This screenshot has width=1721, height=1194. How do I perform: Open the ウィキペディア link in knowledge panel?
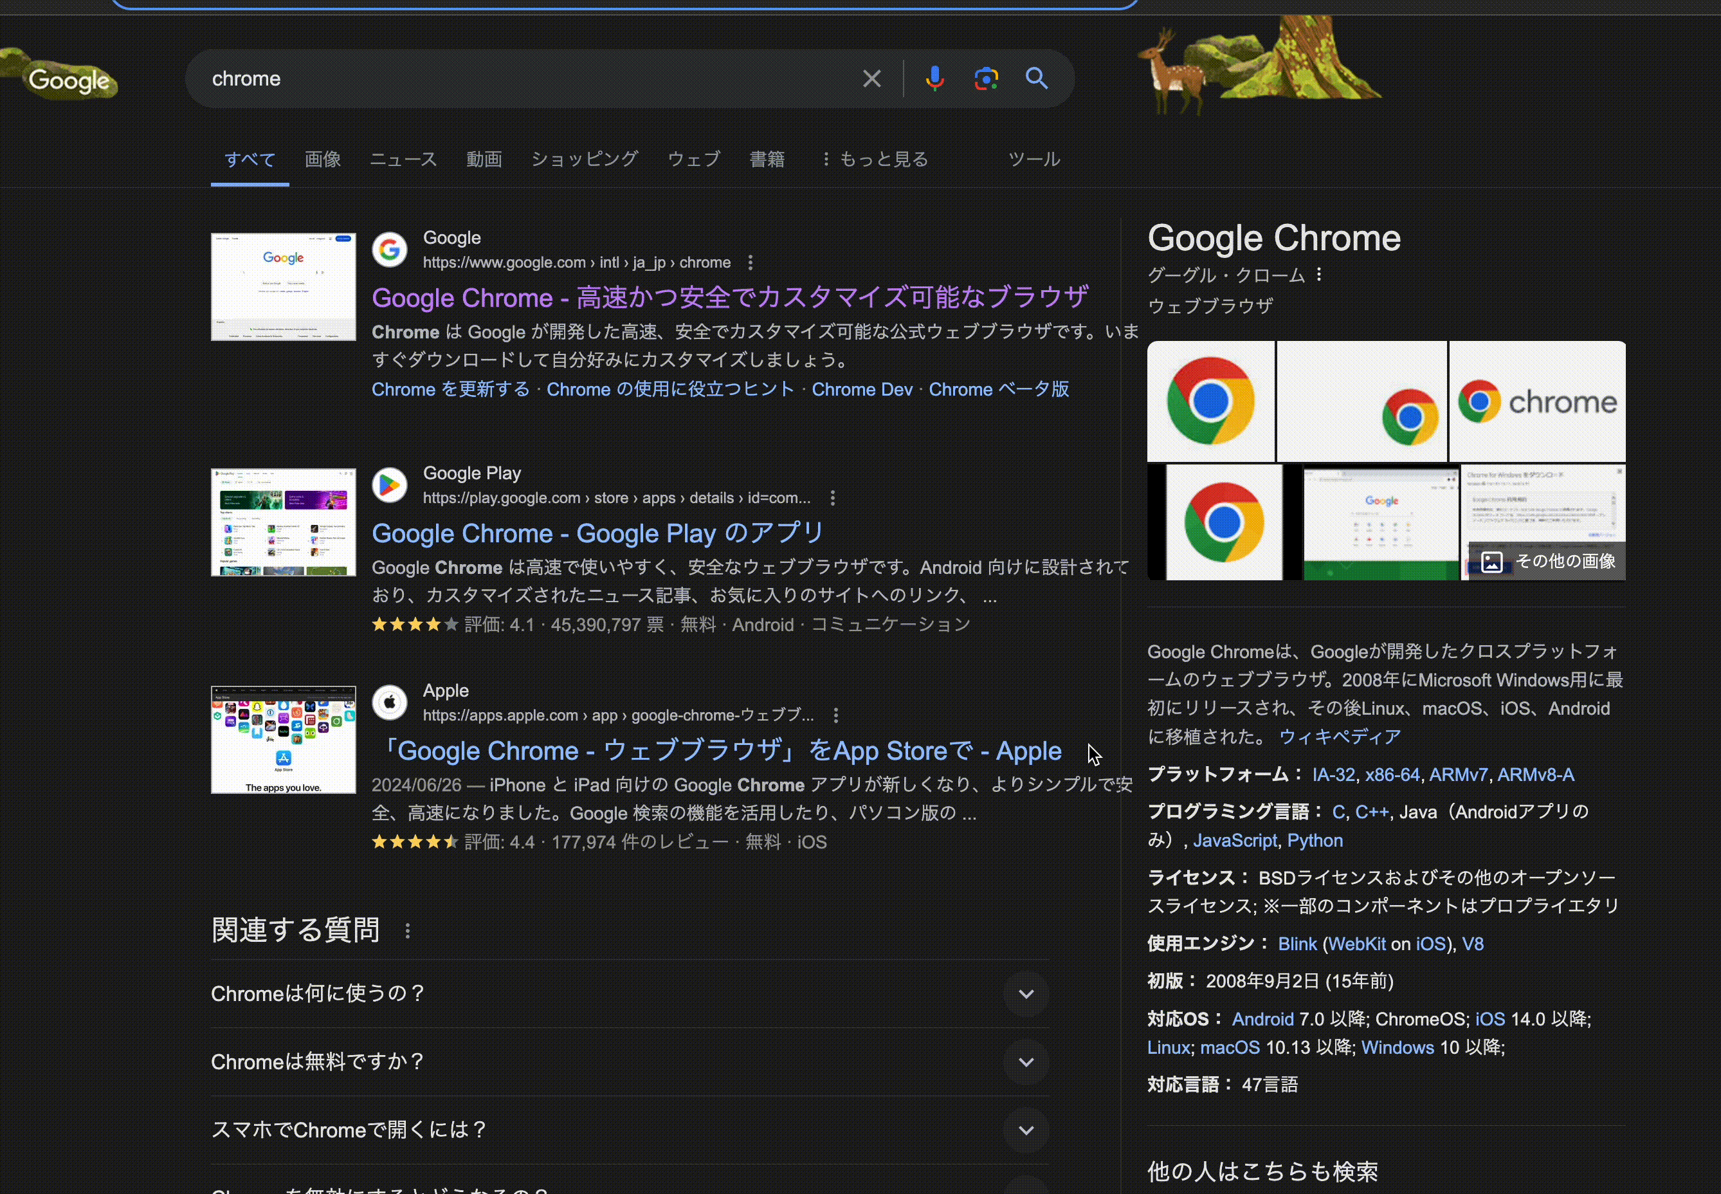coord(1340,738)
